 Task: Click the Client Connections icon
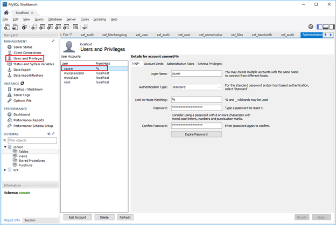[10, 52]
